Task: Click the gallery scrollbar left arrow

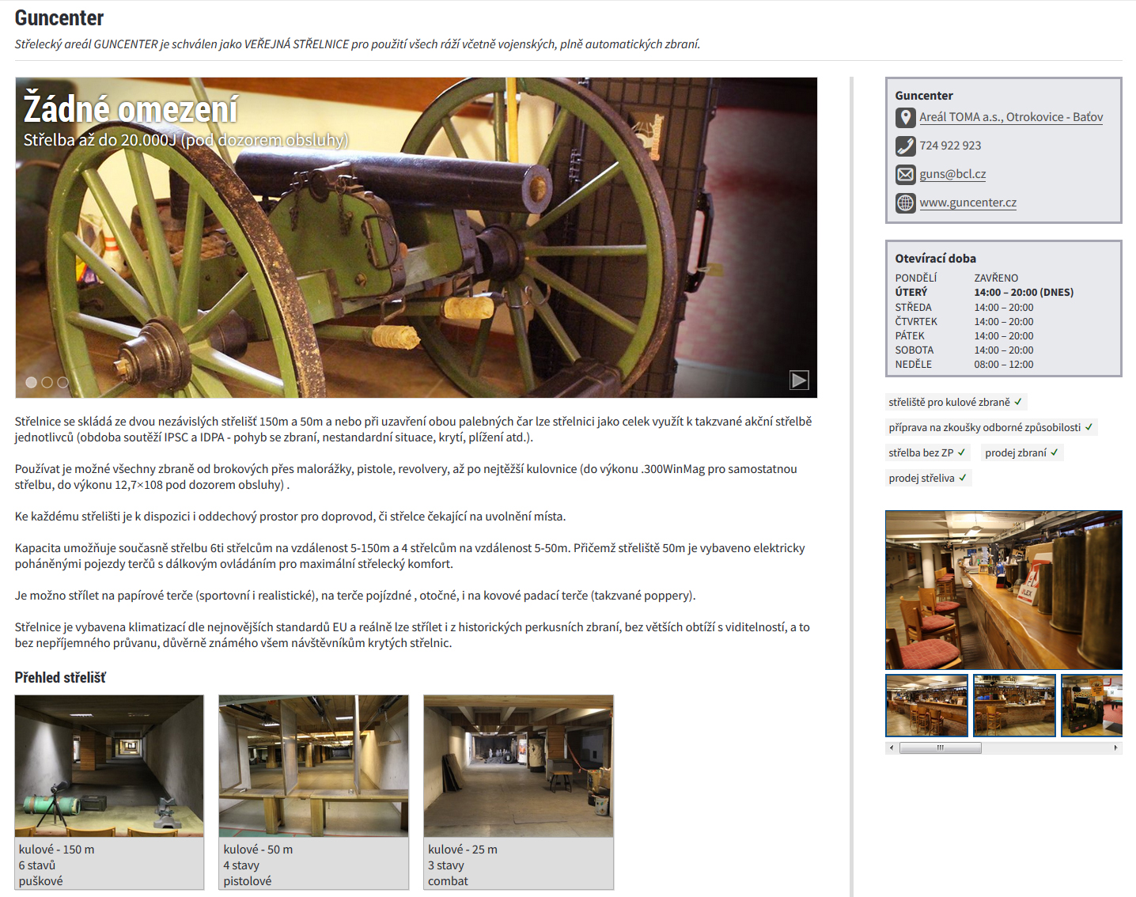Action: [x=892, y=747]
